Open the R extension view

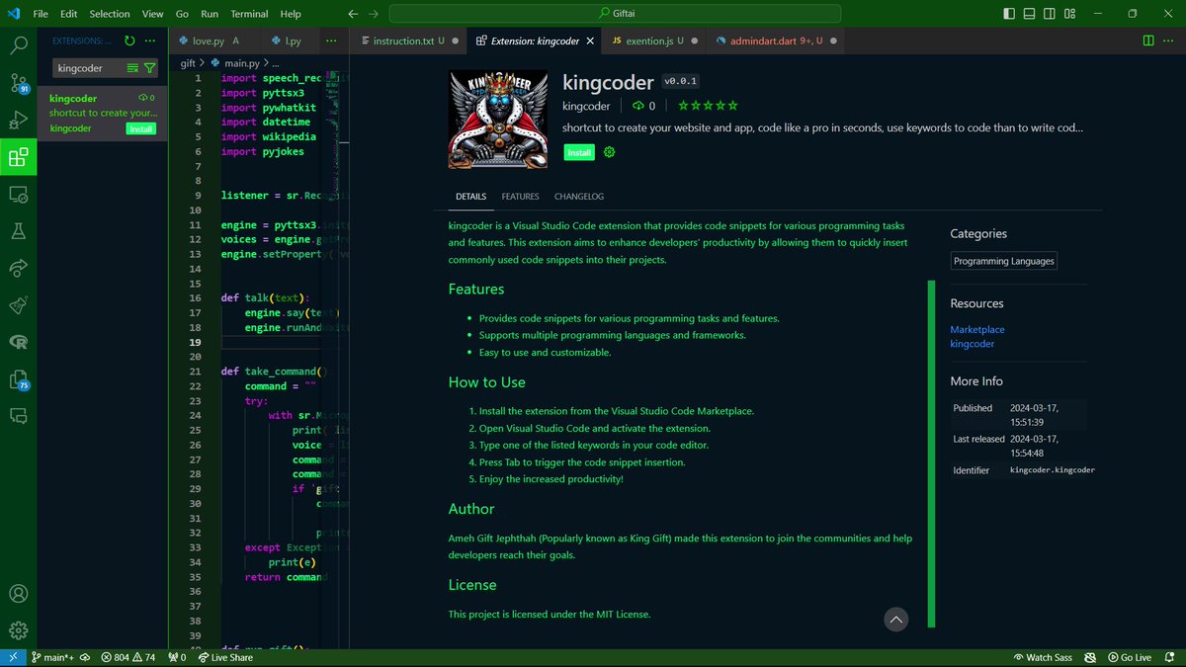click(18, 342)
